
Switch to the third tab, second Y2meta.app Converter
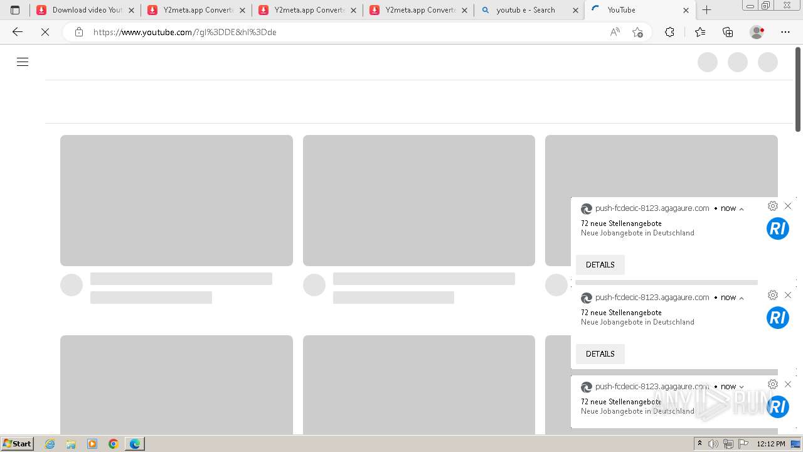coord(307,10)
